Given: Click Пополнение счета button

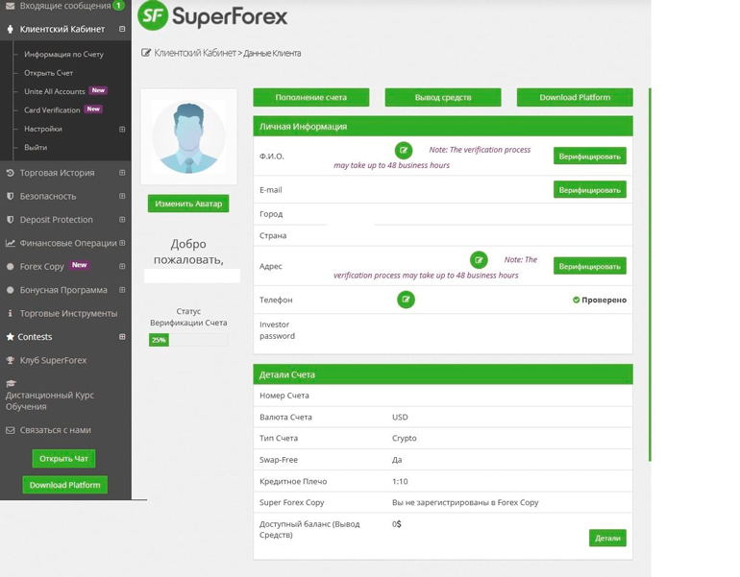Looking at the screenshot, I should click(311, 97).
